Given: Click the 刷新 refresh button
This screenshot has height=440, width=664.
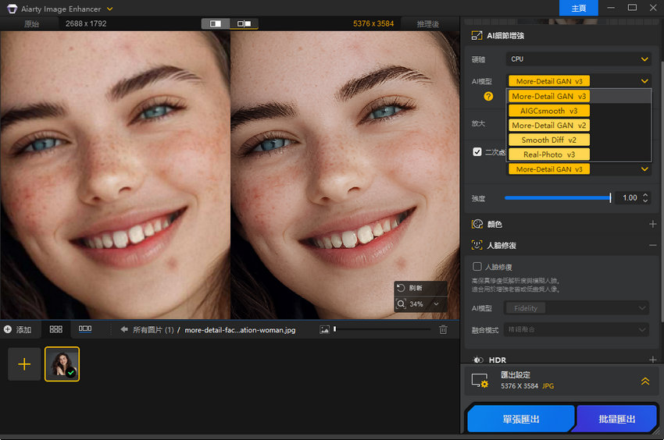Looking at the screenshot, I should tap(420, 288).
